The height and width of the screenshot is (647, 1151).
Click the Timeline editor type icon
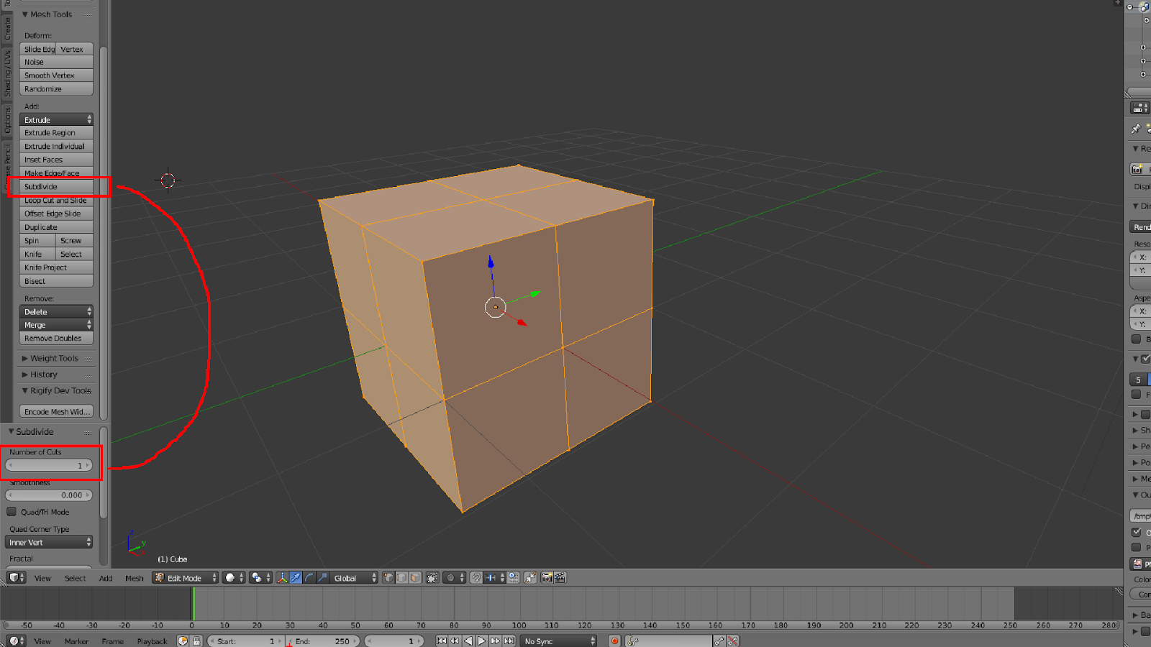tap(14, 641)
